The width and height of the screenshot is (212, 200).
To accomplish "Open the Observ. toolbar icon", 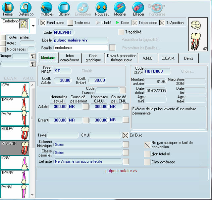I will pyautogui.click(x=64, y=7).
